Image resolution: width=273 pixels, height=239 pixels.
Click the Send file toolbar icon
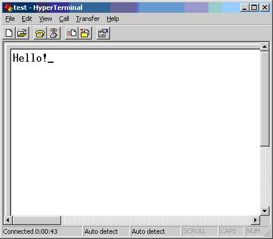pos(72,33)
